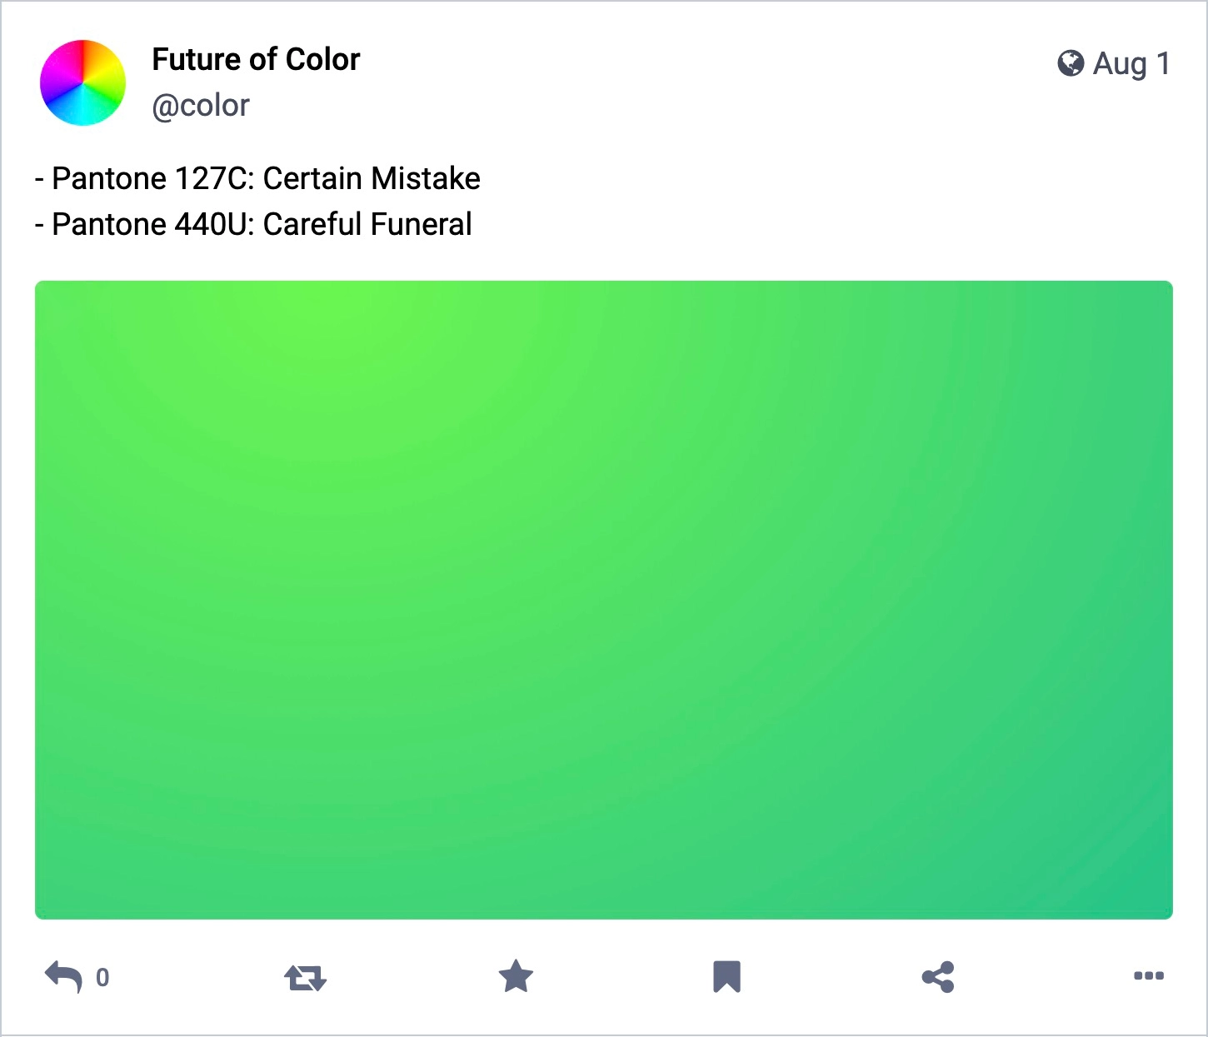Visit the Future of Color profile name

(x=256, y=59)
